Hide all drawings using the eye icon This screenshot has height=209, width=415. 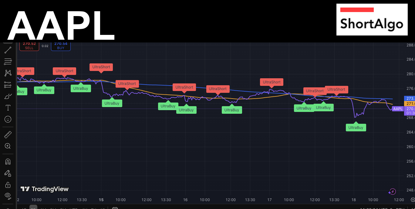click(x=8, y=196)
